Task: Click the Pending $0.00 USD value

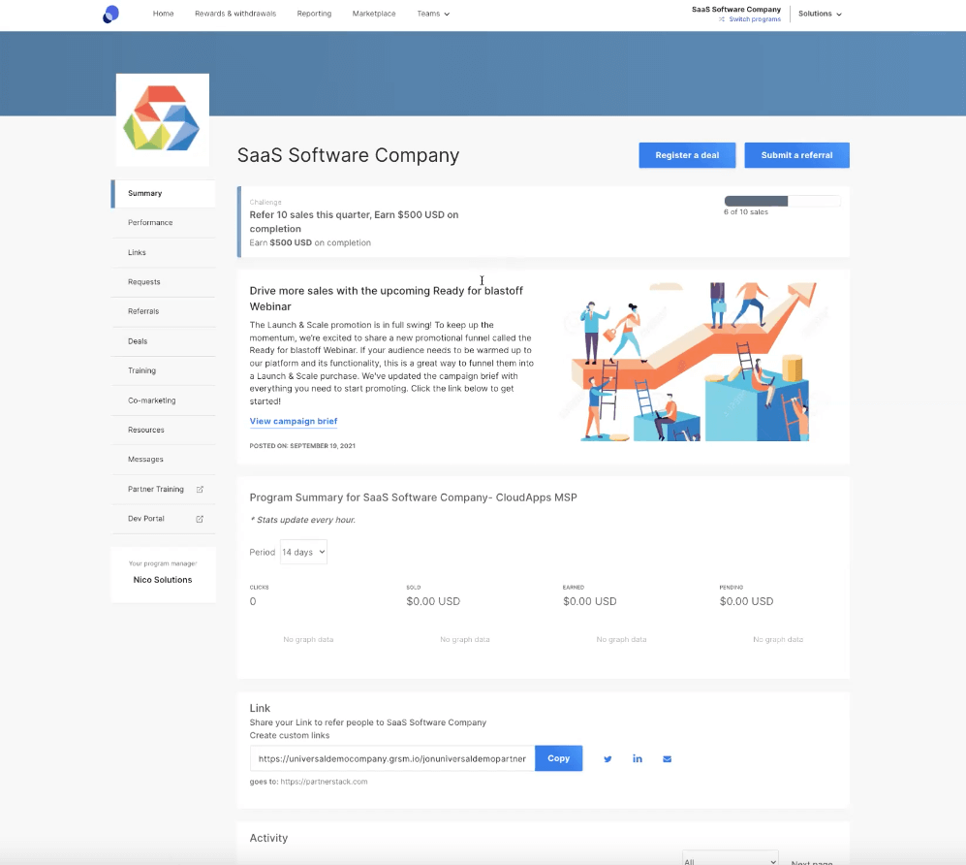Action: pyautogui.click(x=746, y=601)
